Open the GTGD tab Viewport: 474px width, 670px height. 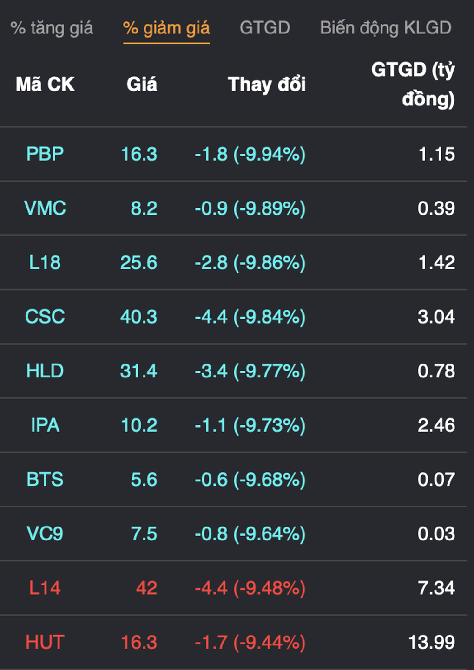264,28
